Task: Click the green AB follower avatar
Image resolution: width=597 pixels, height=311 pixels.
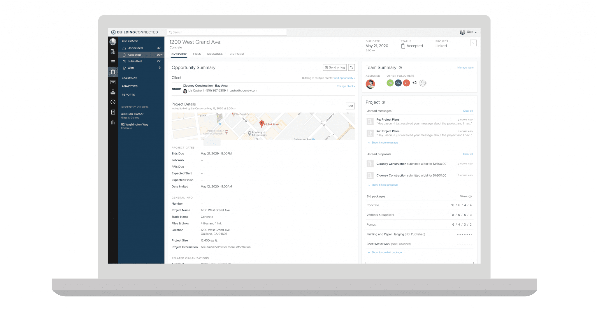Action: [x=390, y=83]
